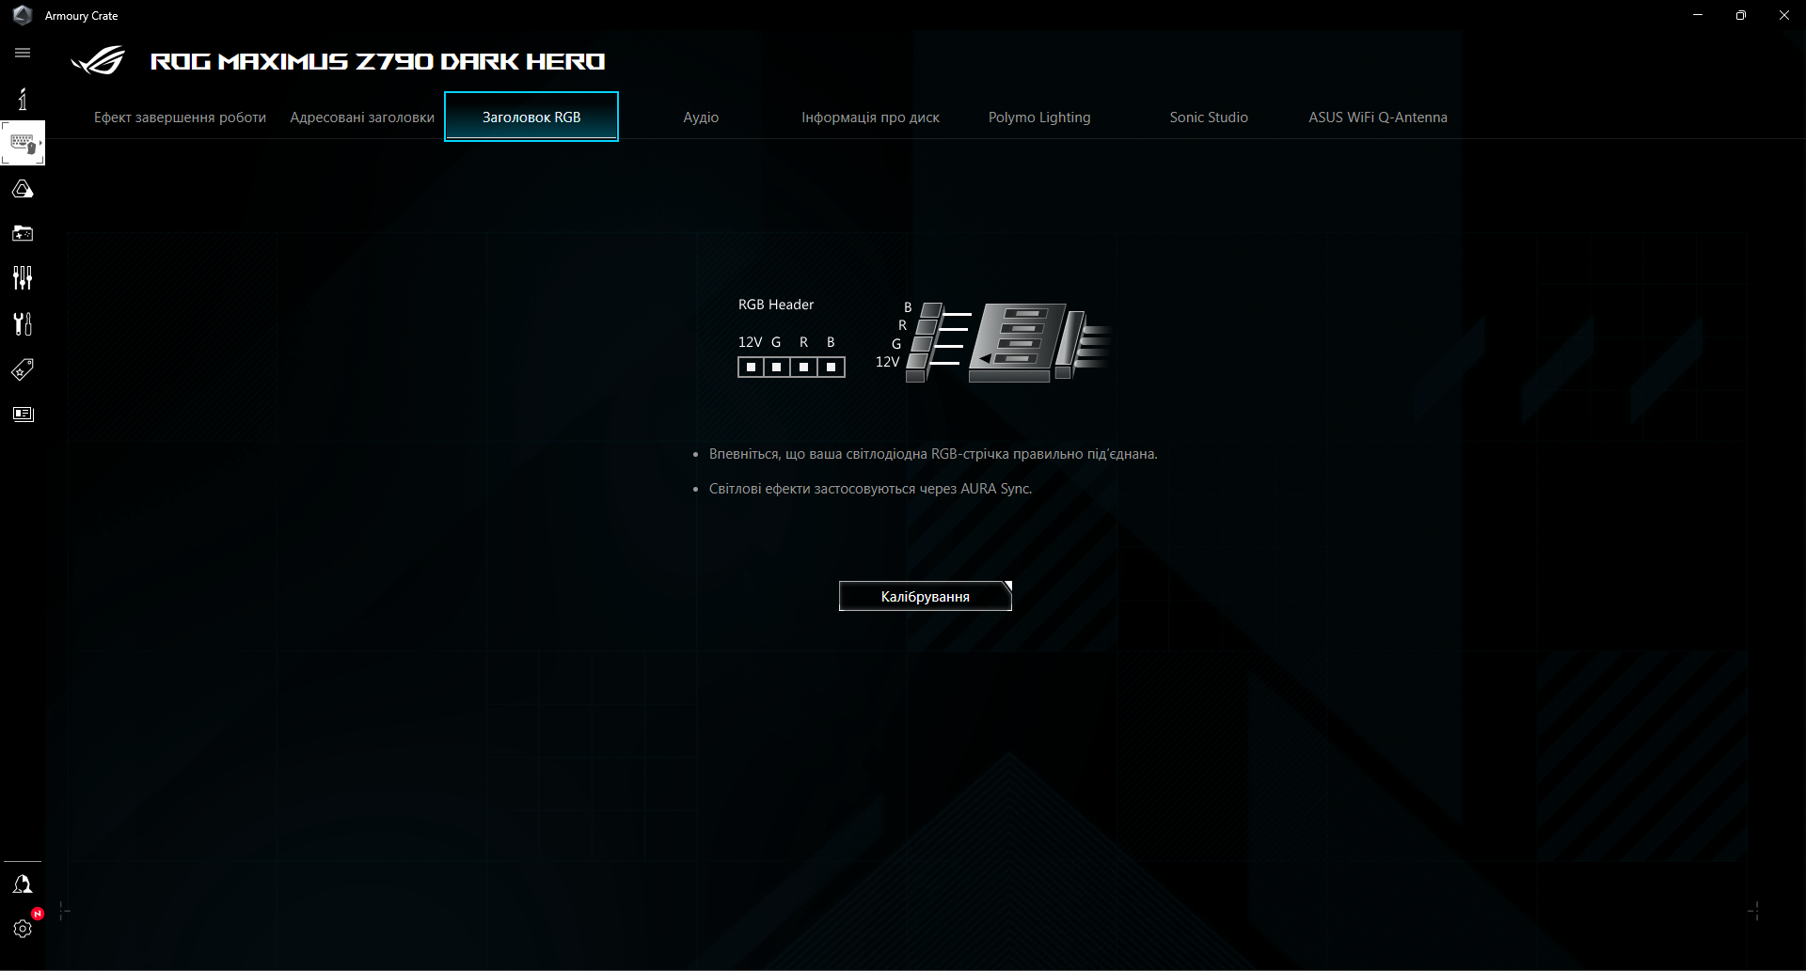Click the ROG eye logo in header
The width and height of the screenshot is (1806, 971).
coord(97,60)
